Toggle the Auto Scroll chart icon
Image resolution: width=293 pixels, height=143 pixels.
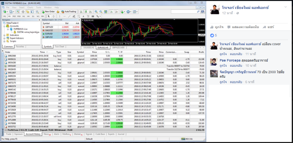(x=112, y=12)
